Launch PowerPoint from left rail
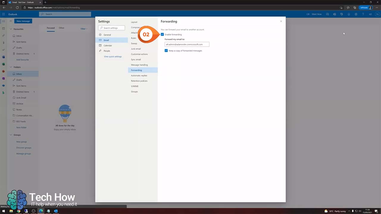The height and width of the screenshot is (214, 381). (3, 71)
